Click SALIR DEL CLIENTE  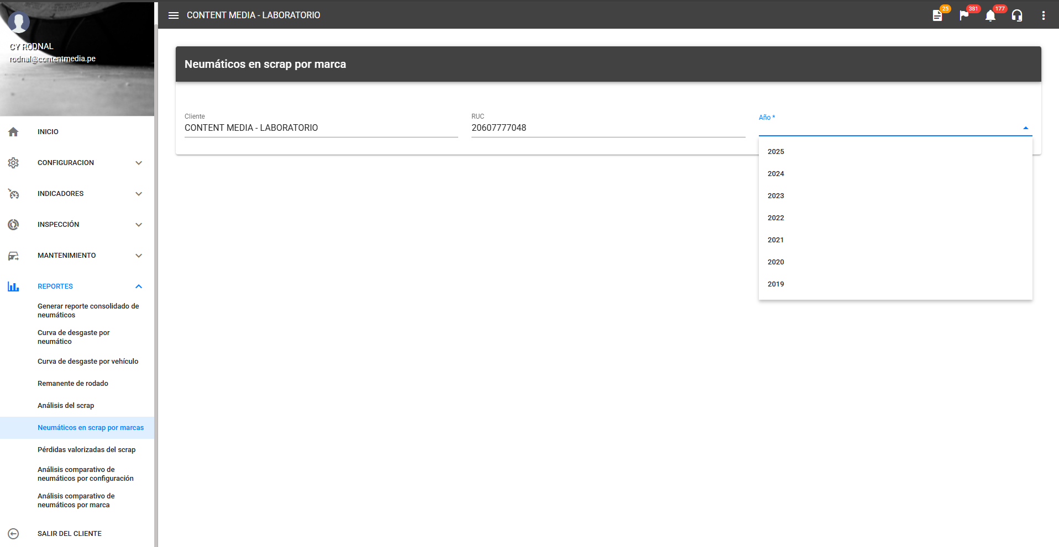[x=70, y=534]
